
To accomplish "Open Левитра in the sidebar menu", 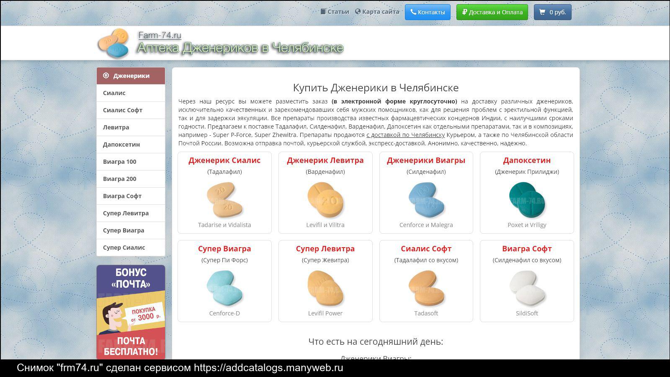I will [131, 127].
